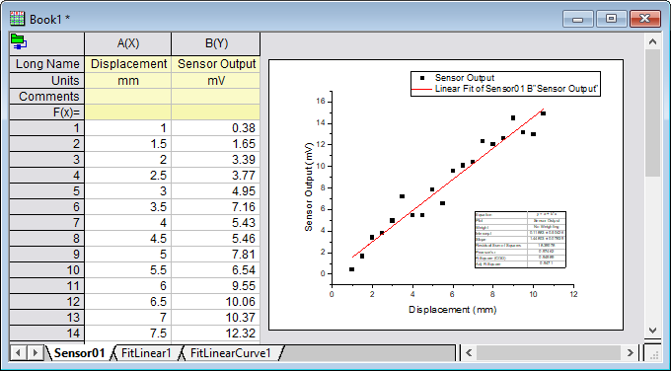
Task: Select the F(x)= row label
Action: coord(47,112)
